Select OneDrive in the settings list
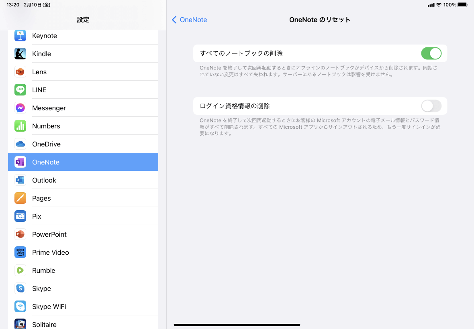The image size is (474, 329). [83, 144]
